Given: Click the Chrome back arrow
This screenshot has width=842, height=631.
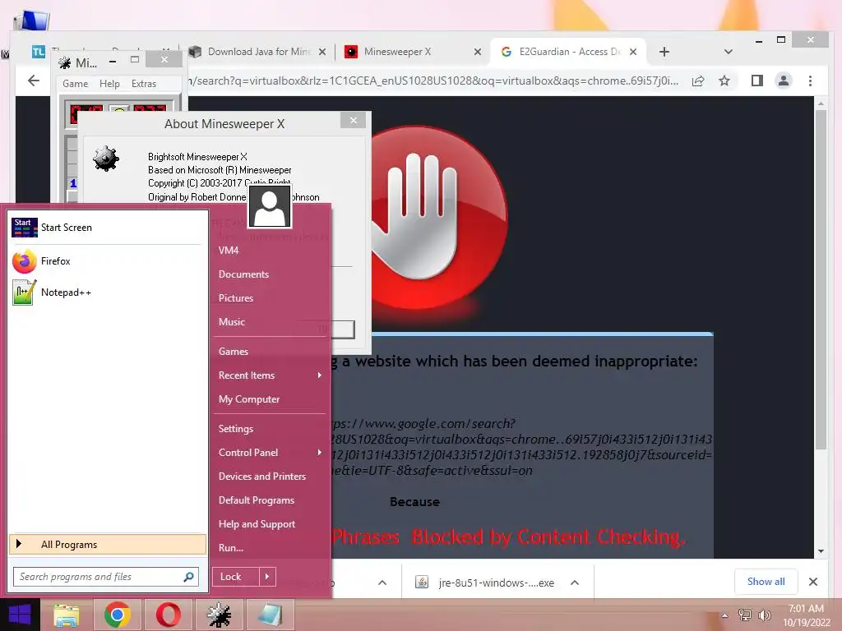Looking at the screenshot, I should (34, 81).
